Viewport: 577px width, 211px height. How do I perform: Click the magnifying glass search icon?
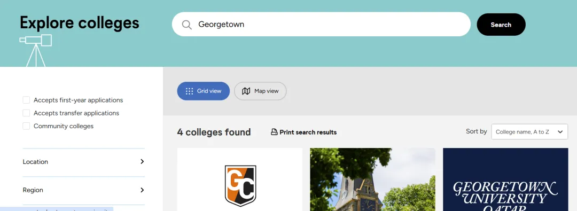point(187,25)
